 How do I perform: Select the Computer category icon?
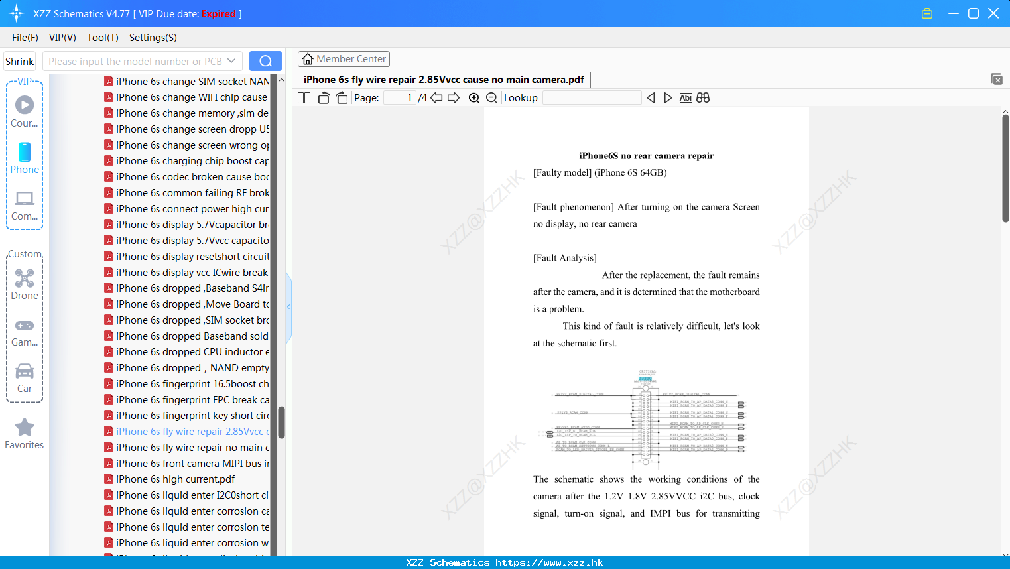[25, 198]
